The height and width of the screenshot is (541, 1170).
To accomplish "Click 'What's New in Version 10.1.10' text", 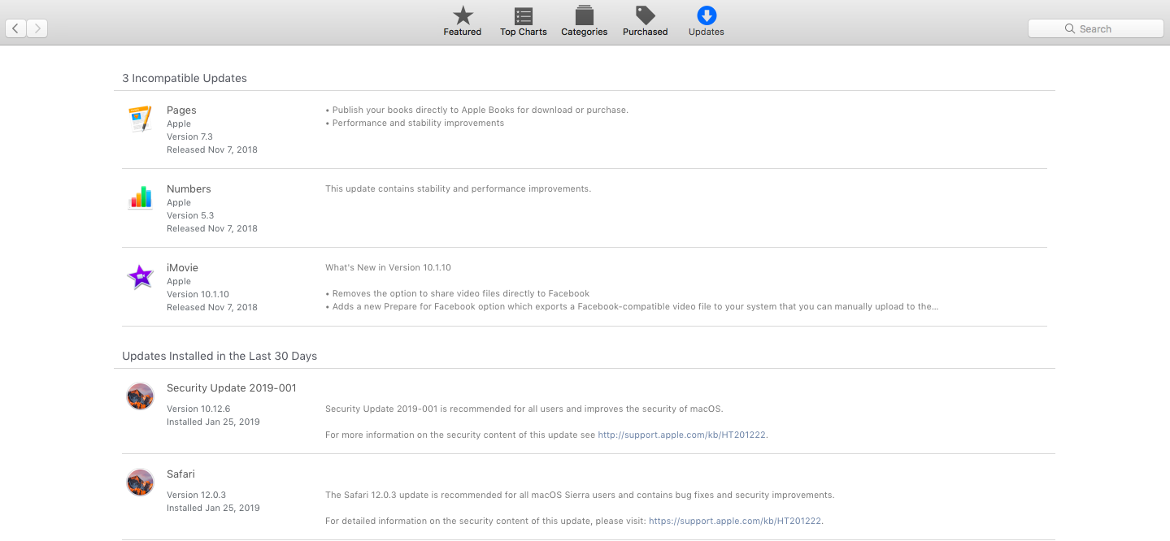I will (388, 267).
